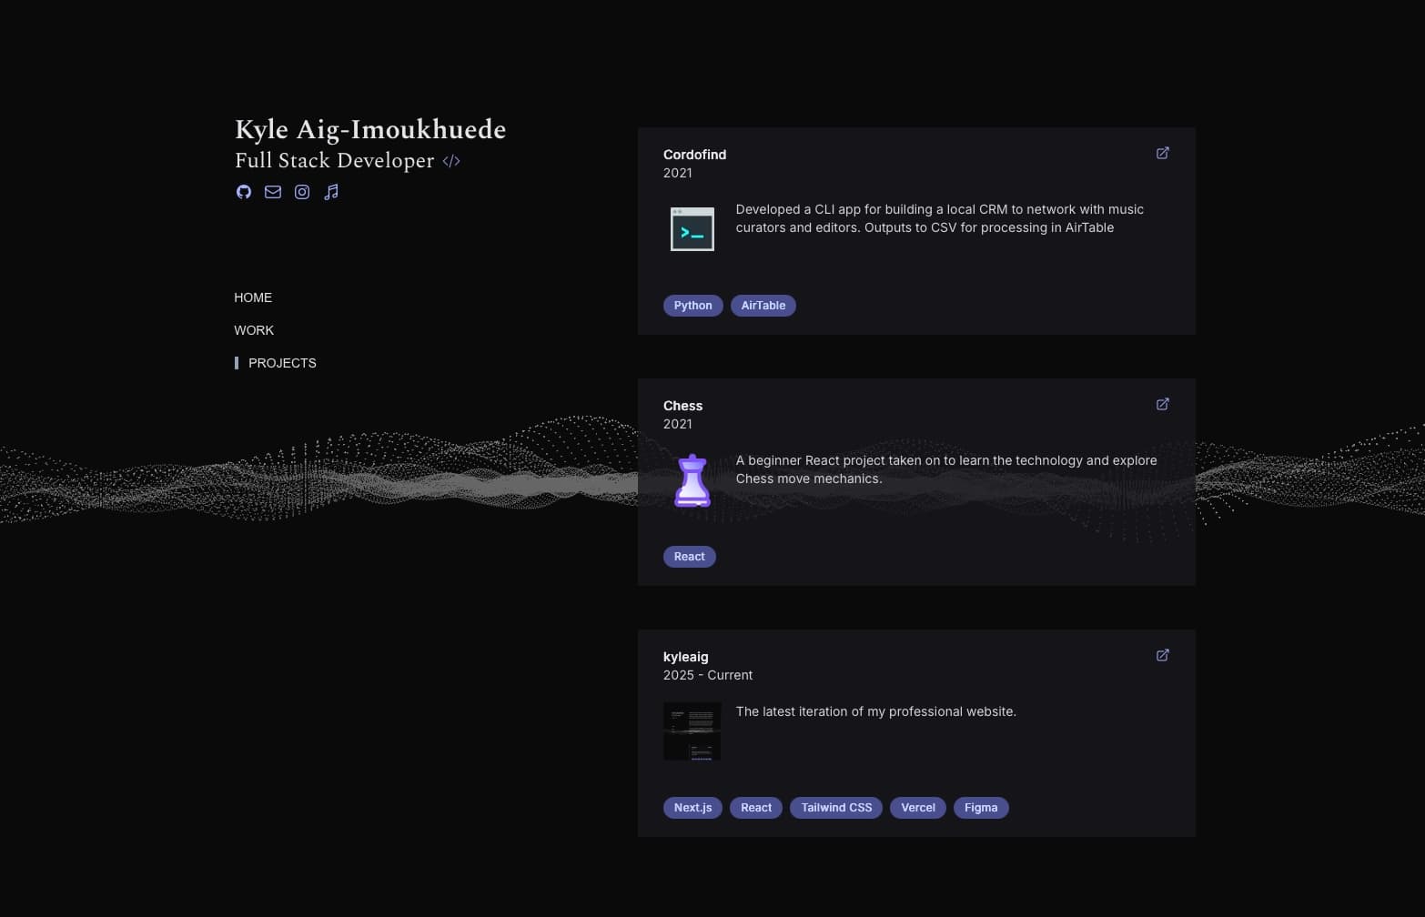Click the Python tag badge
The height and width of the screenshot is (917, 1425).
coord(692,306)
